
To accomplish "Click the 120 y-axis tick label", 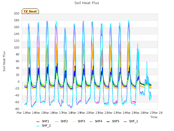I will pos(17,41).
